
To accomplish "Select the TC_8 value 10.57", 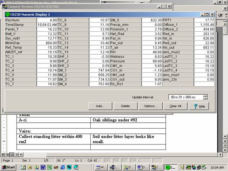I will [x=99, y=20].
